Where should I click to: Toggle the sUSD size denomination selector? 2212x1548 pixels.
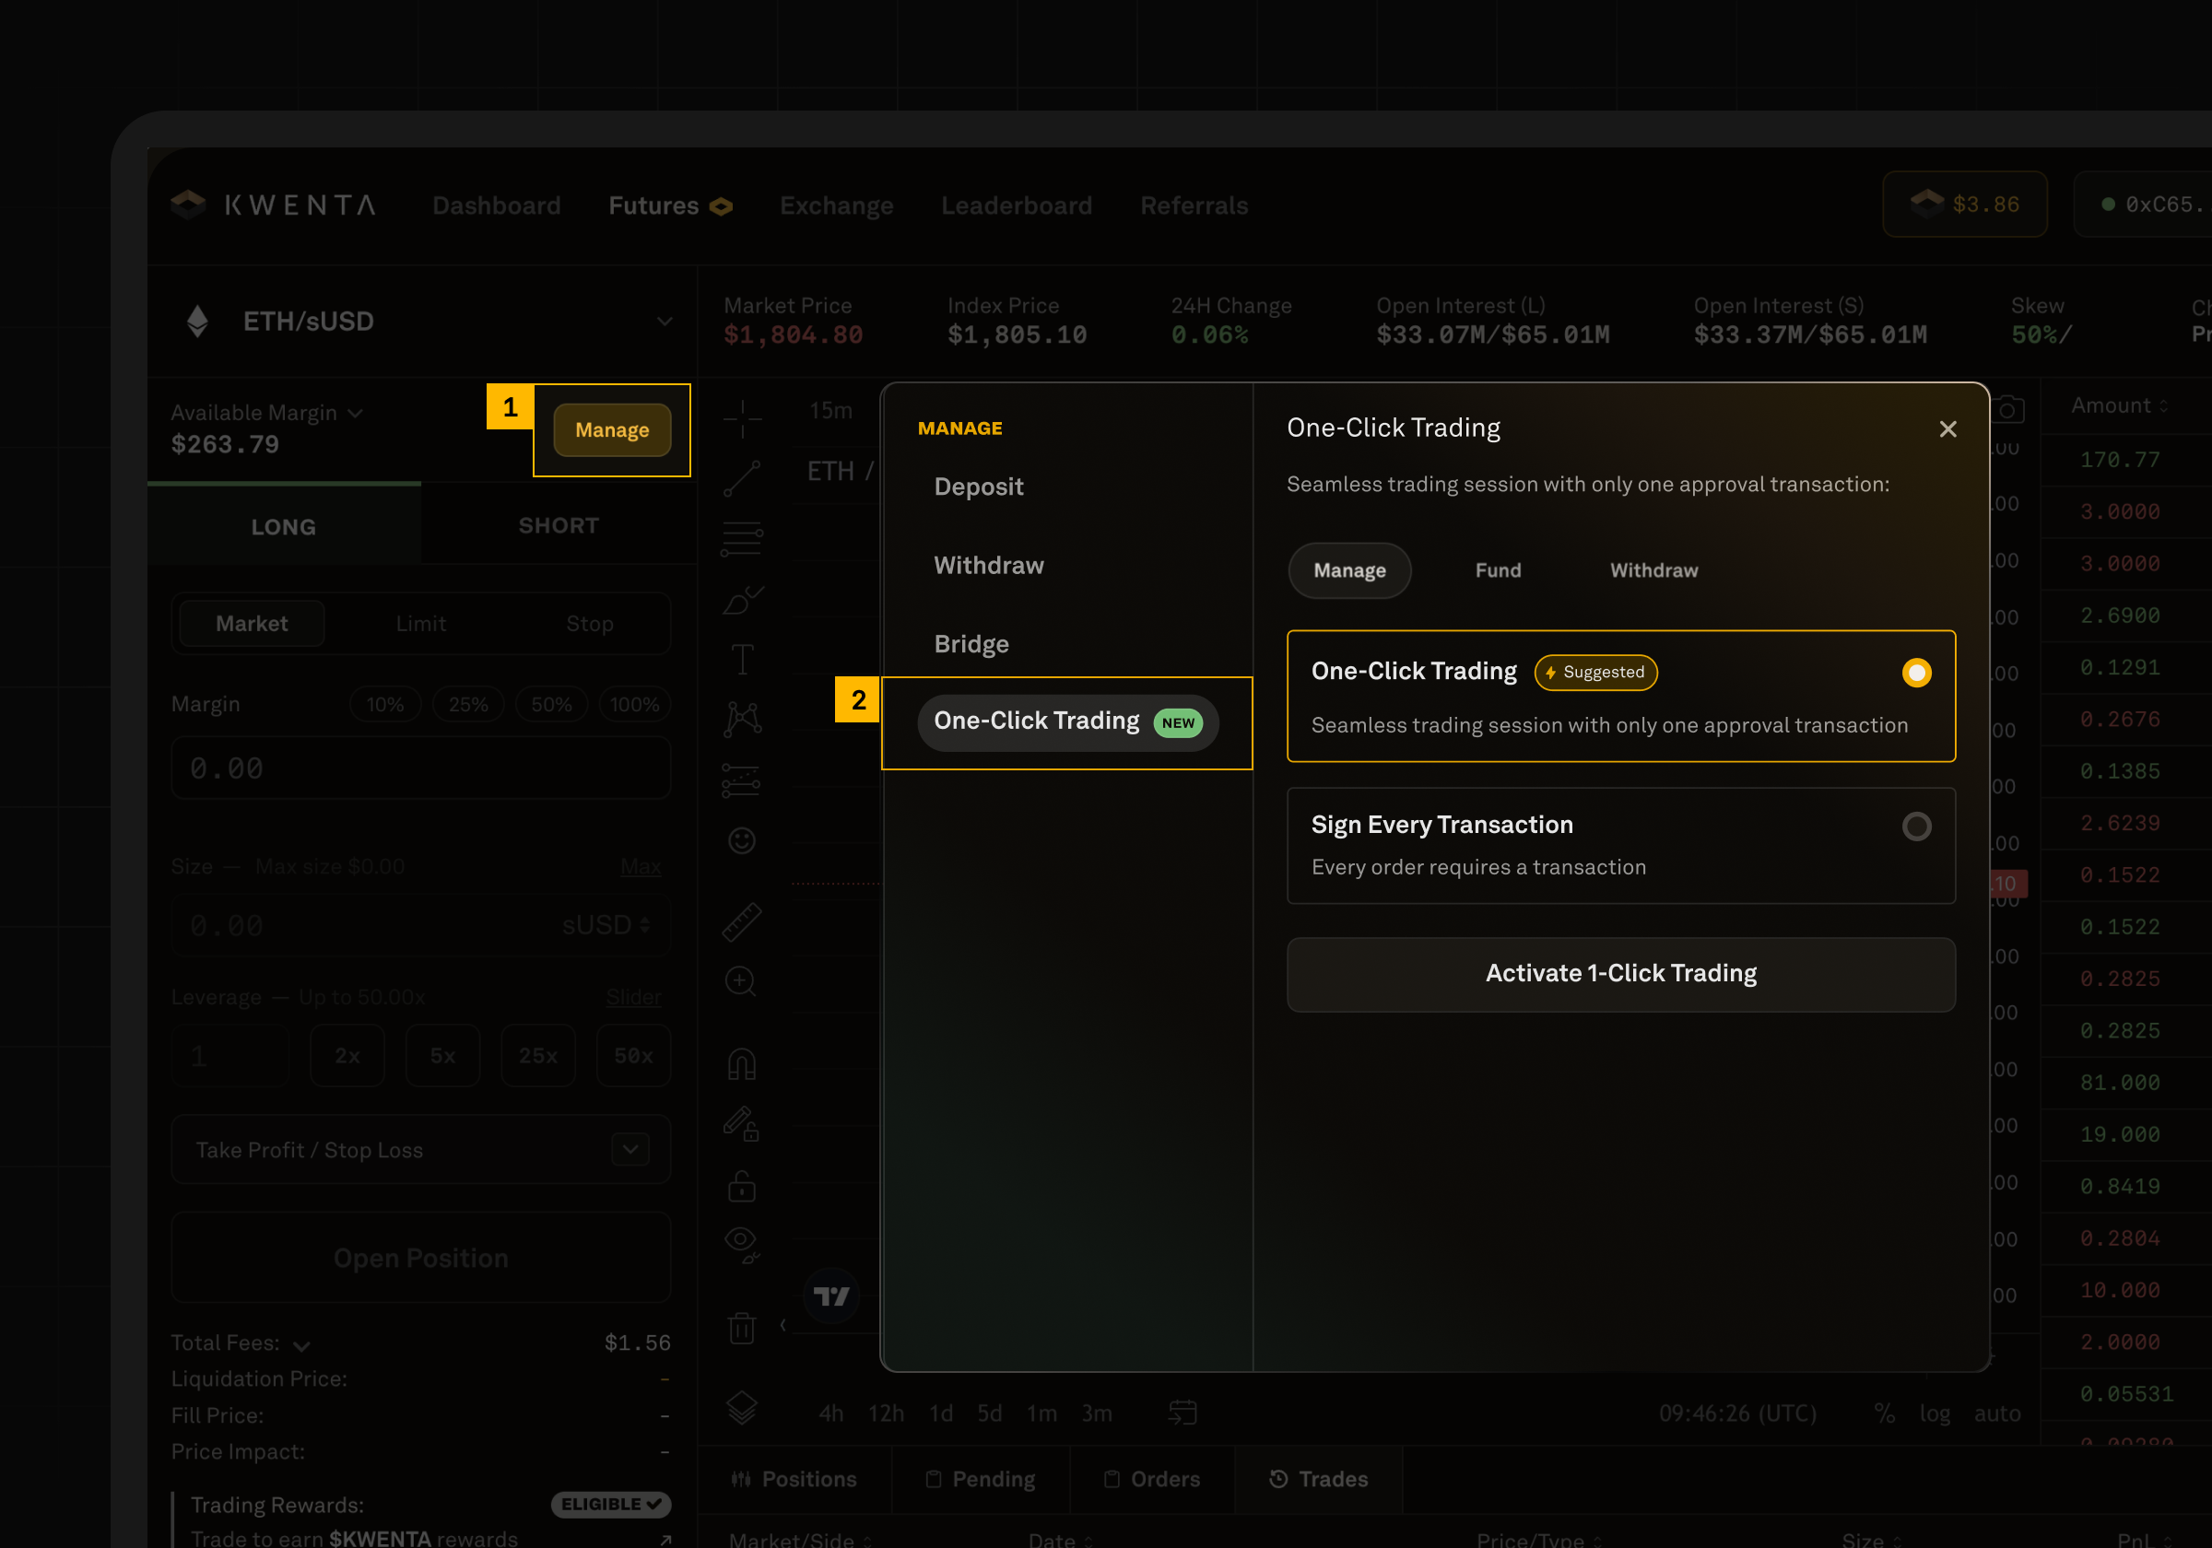tap(607, 925)
